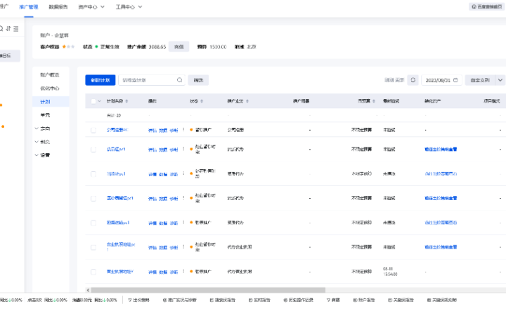The width and height of the screenshot is (506, 316).
Task: Open 关键词规划师 in the bottom bar
Action: coord(442,300)
